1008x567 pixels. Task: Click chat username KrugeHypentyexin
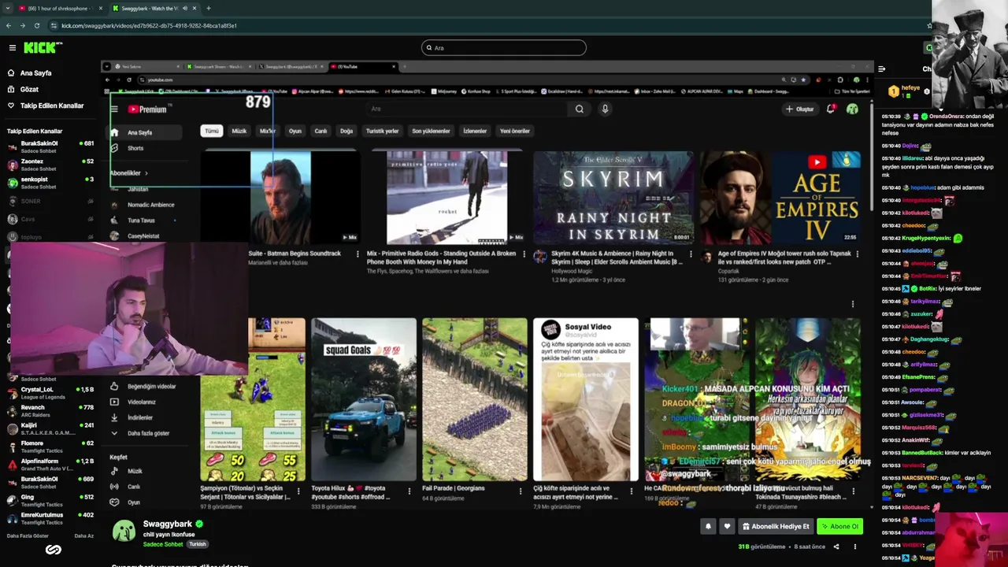(x=926, y=238)
